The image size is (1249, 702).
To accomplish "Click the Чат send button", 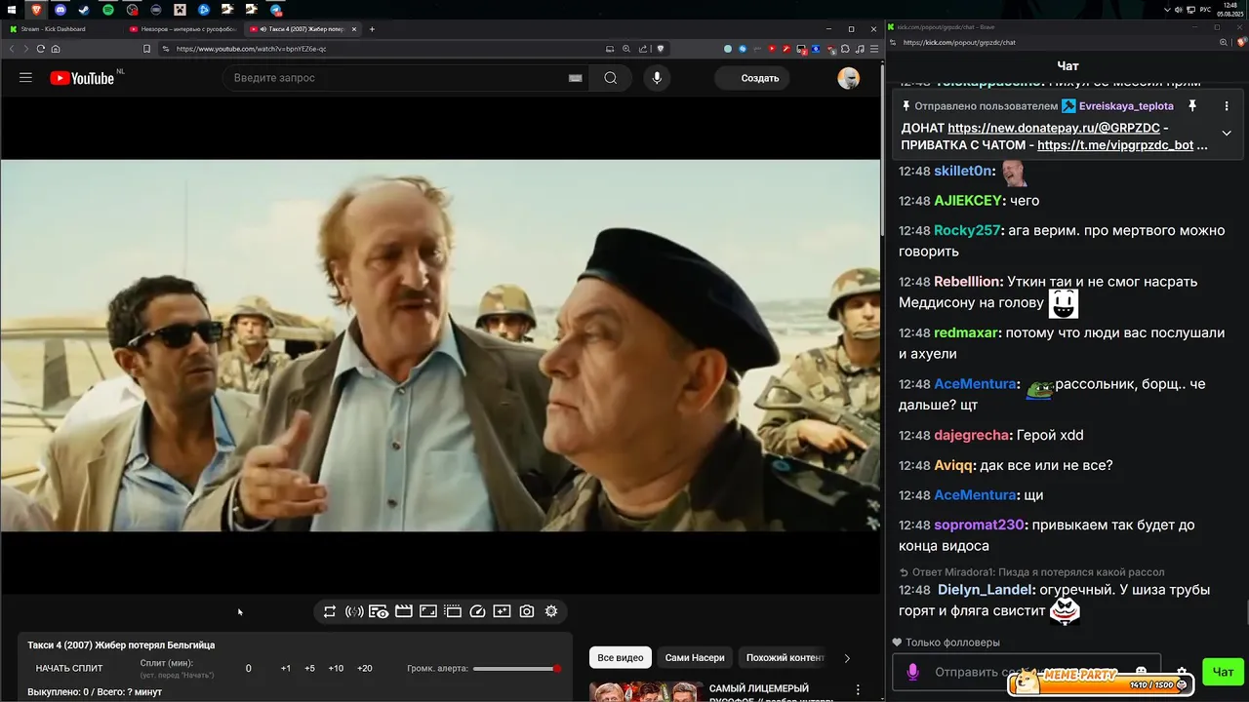I will pos(1224,672).
